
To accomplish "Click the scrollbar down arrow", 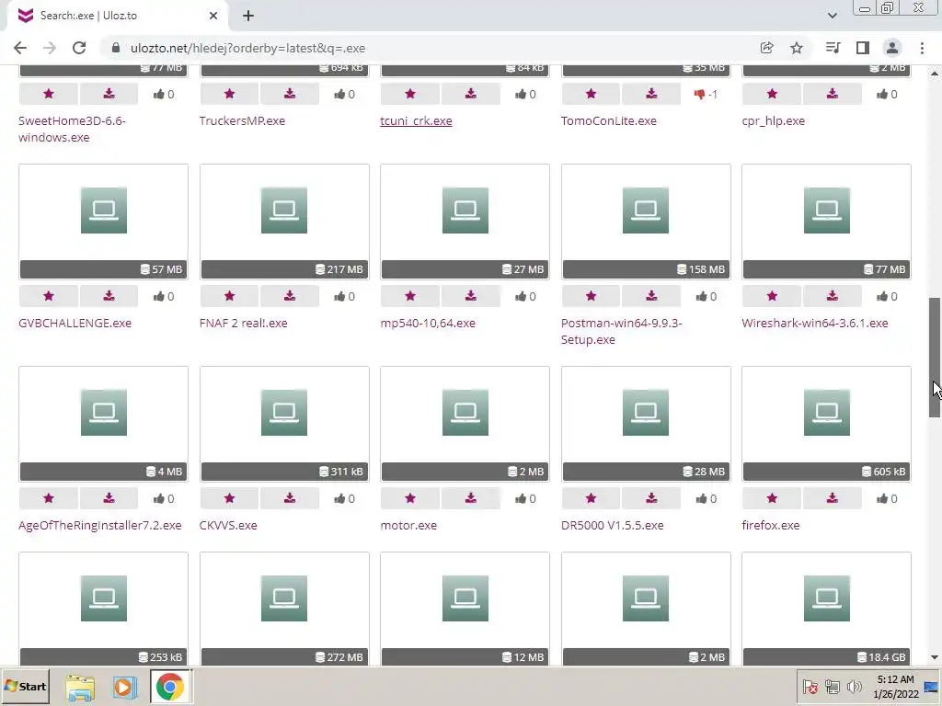I will point(935,657).
